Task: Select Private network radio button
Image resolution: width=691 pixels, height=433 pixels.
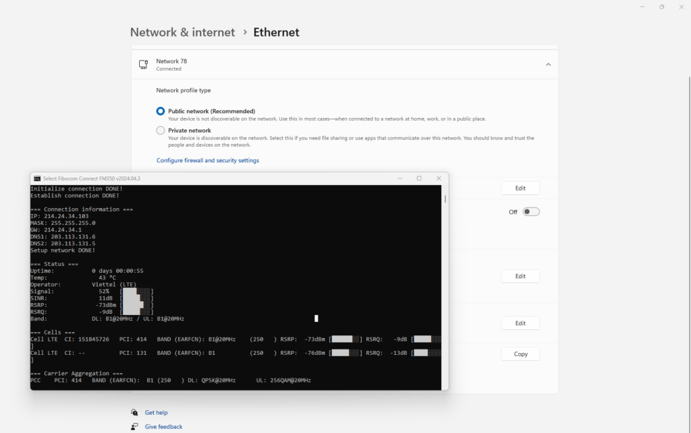Action: (161, 131)
